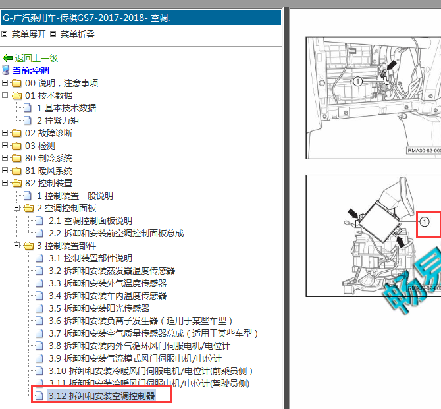Click the page icon of 1 控制装置一般说明
This screenshot has width=441, height=409.
click(x=28, y=196)
